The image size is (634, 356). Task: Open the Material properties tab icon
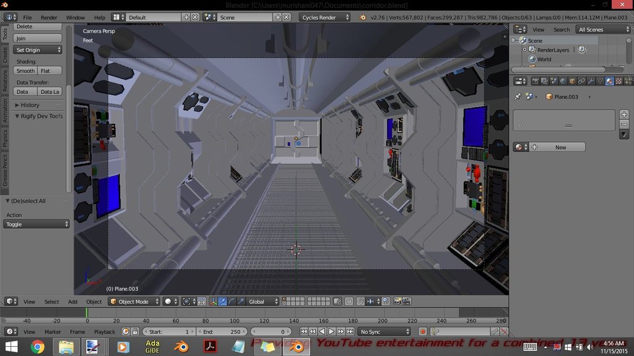coord(609,81)
